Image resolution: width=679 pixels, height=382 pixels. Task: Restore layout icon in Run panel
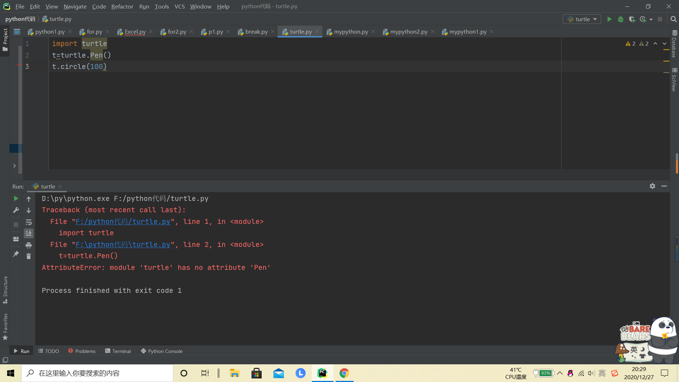[16, 239]
